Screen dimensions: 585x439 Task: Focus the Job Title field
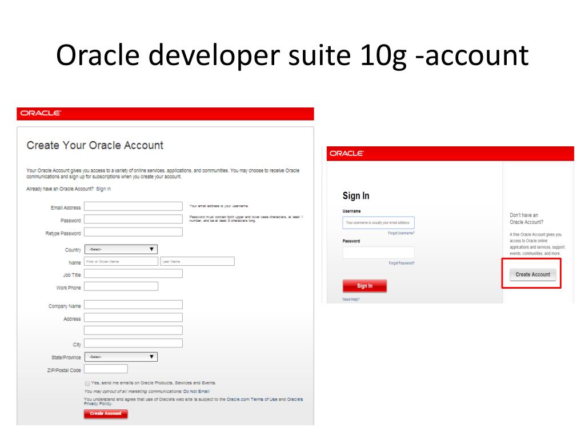click(x=133, y=274)
